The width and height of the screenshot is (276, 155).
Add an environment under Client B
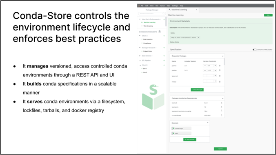click(x=164, y=65)
